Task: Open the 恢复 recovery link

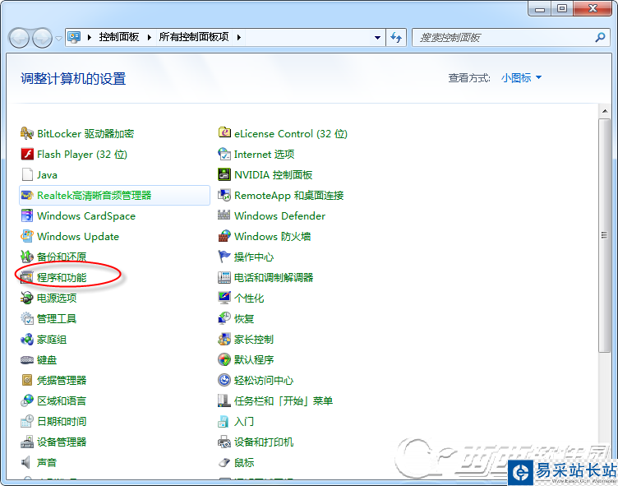Action: click(x=244, y=319)
